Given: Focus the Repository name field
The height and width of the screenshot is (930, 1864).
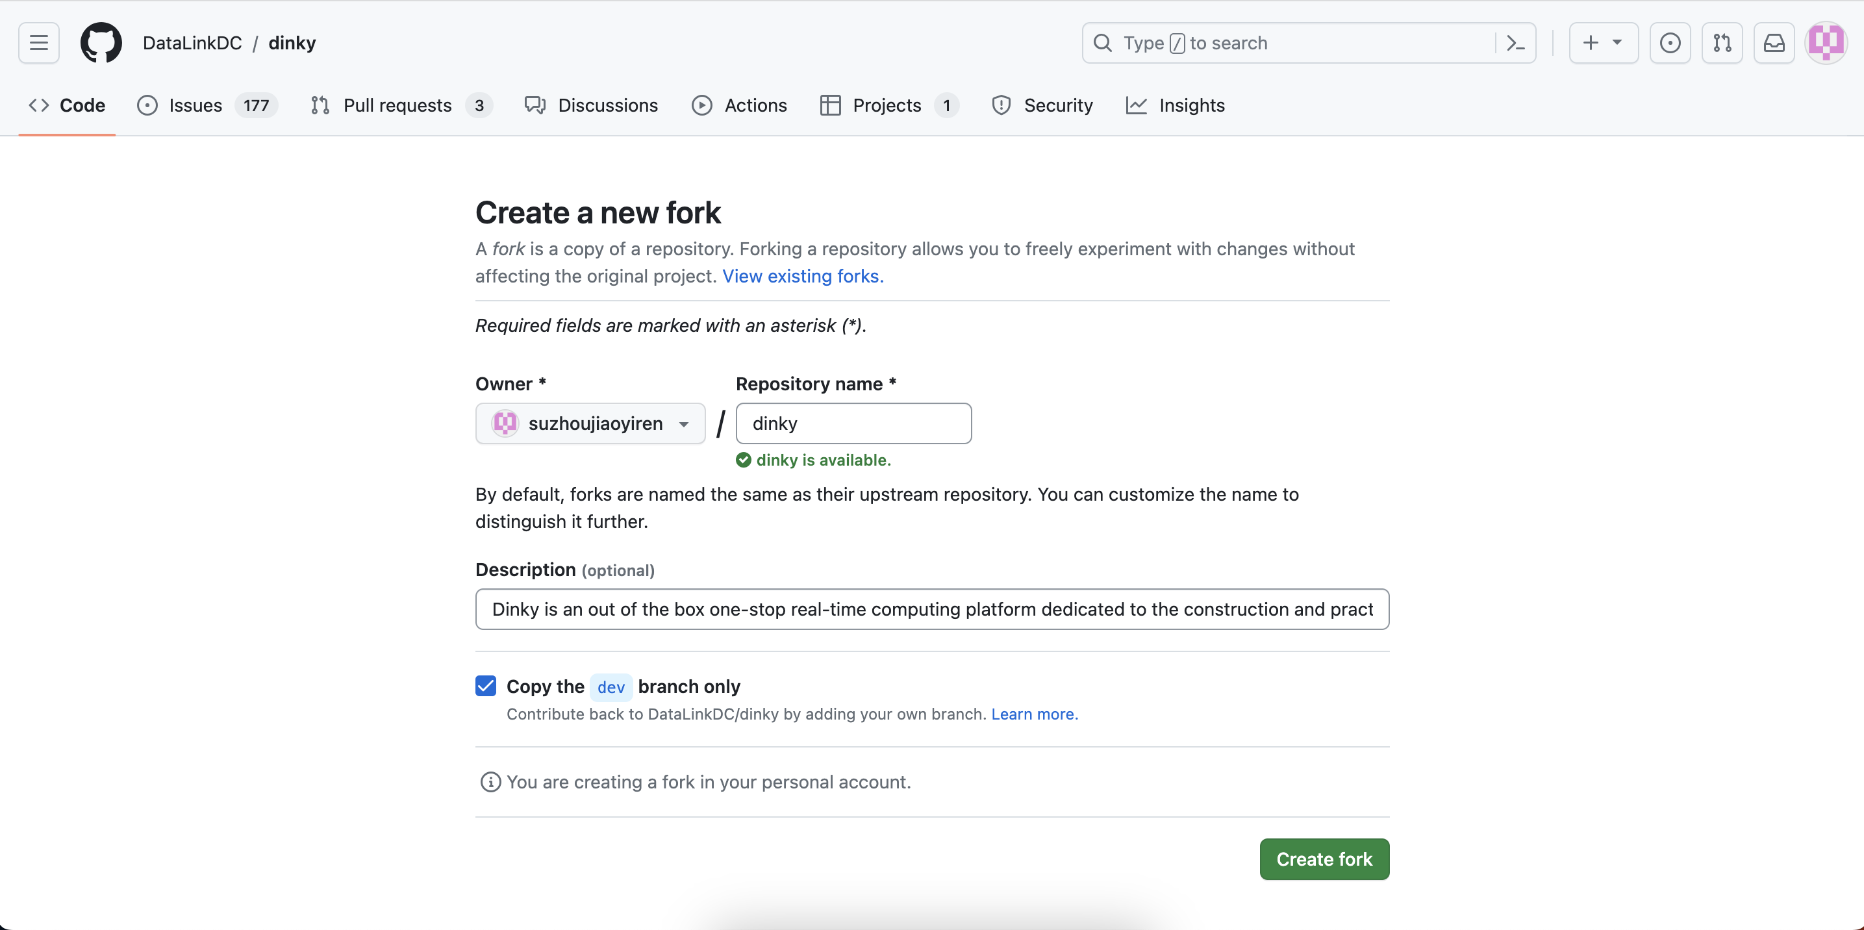Looking at the screenshot, I should pyautogui.click(x=854, y=423).
